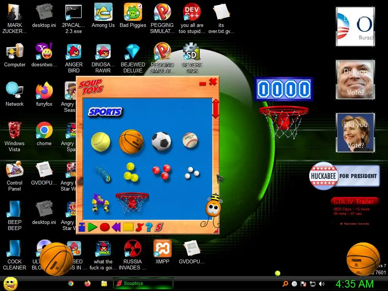
Task: Click the red S Souptoys logo button
Action: [x=159, y=227]
